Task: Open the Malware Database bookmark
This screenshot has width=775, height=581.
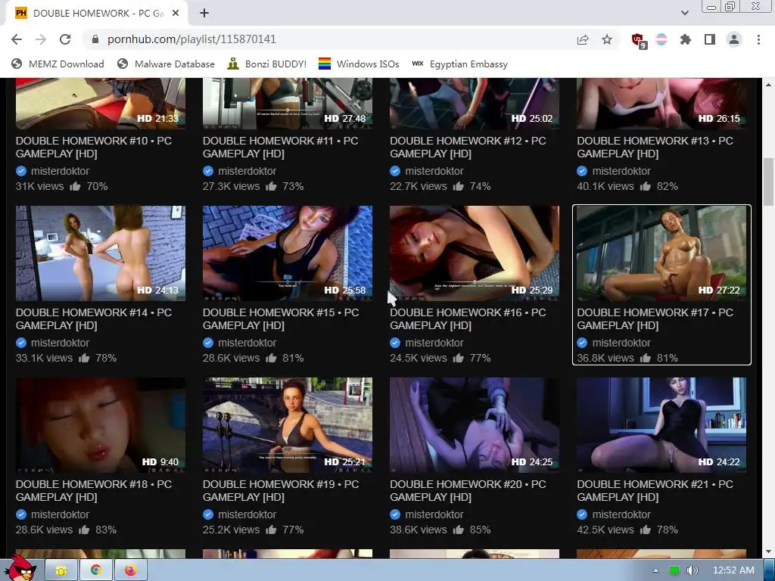Action: 166,64
